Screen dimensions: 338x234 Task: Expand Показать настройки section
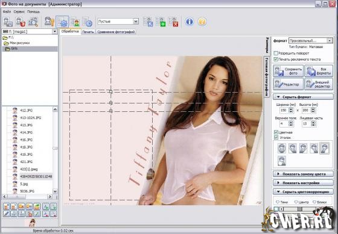303,183
